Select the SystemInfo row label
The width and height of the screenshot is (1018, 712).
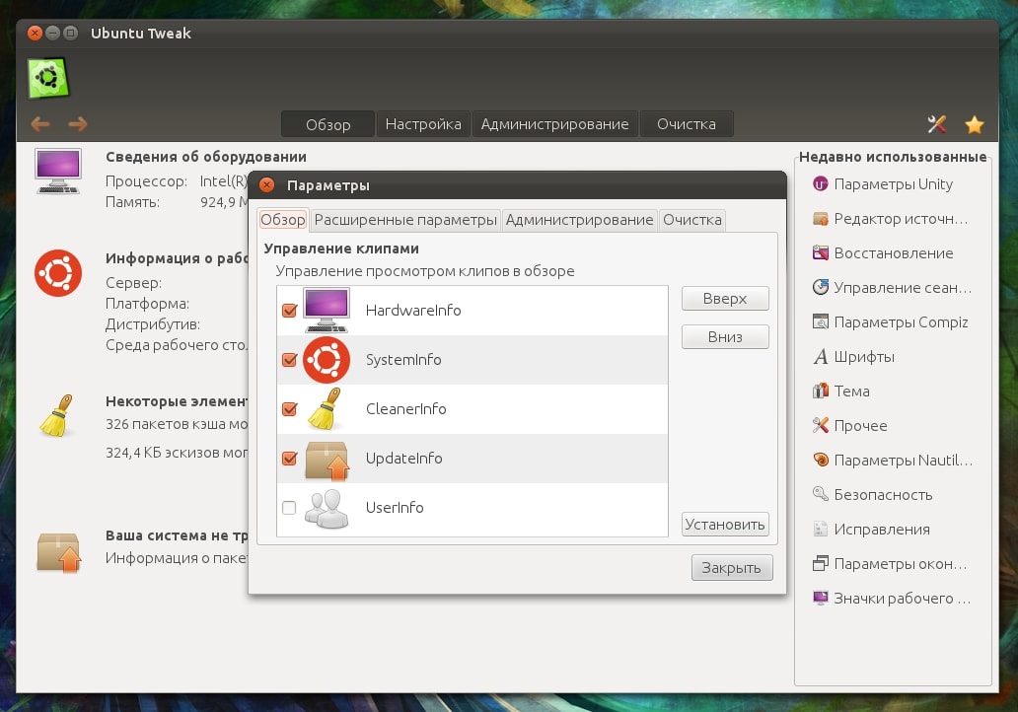403,360
